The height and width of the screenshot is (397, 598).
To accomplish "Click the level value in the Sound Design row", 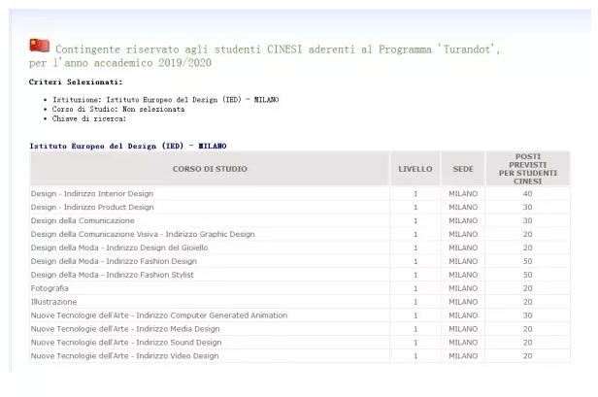I will (415, 343).
